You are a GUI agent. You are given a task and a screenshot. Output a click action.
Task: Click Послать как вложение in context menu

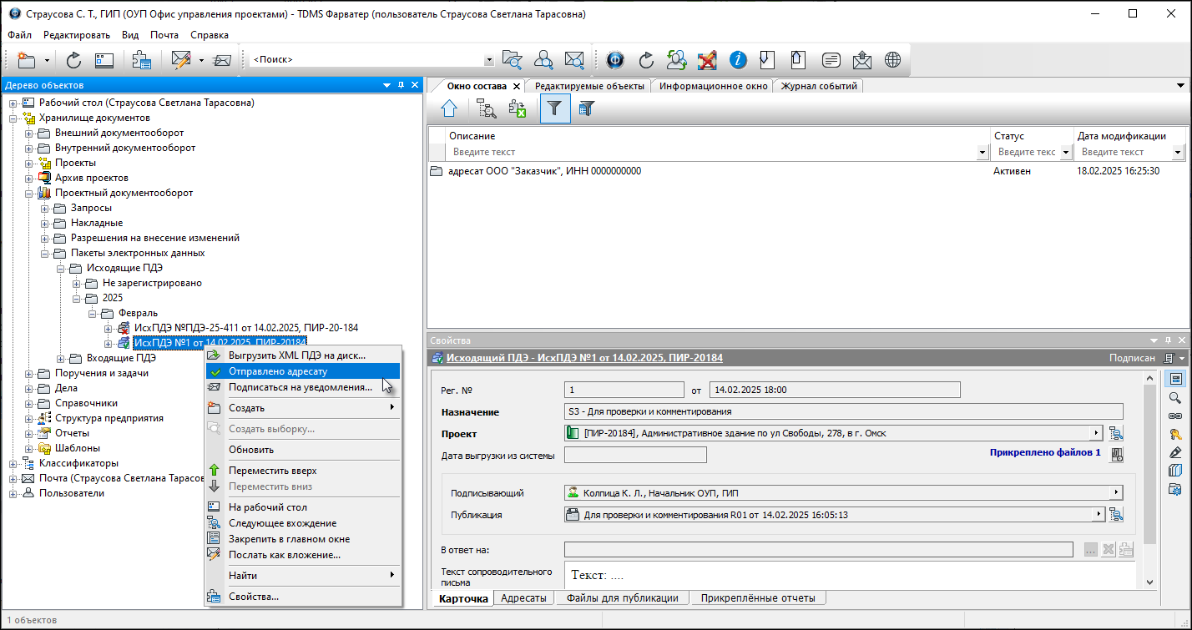tap(303, 555)
